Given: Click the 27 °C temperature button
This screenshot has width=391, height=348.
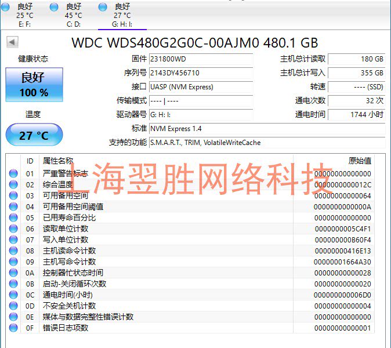Looking at the screenshot, I should 34,135.
